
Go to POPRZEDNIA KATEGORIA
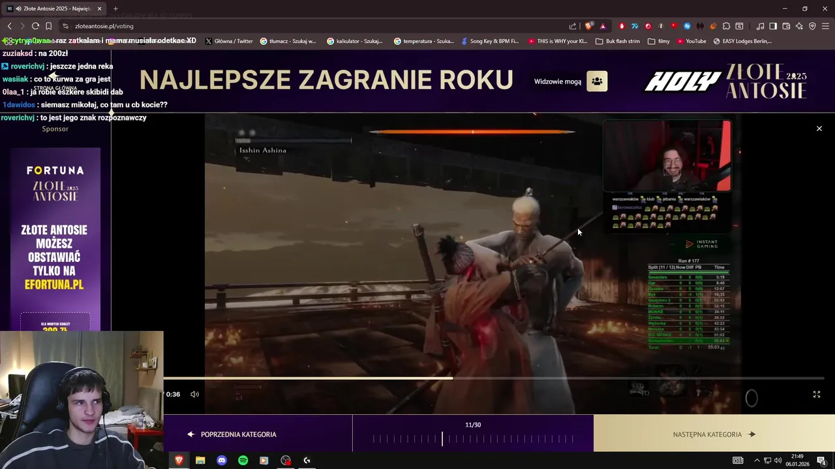(x=232, y=434)
